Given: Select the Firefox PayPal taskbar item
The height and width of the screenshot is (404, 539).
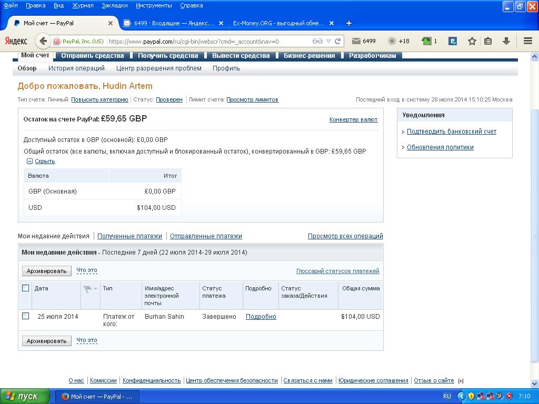Looking at the screenshot, I should 97,397.
